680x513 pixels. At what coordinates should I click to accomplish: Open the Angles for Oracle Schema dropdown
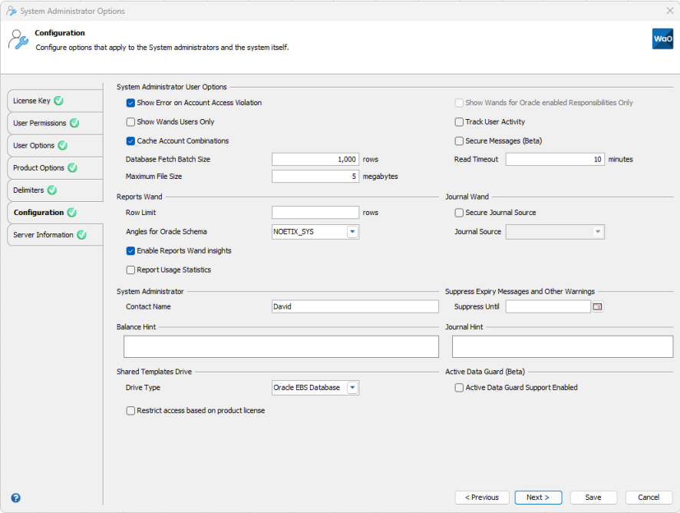coord(353,231)
